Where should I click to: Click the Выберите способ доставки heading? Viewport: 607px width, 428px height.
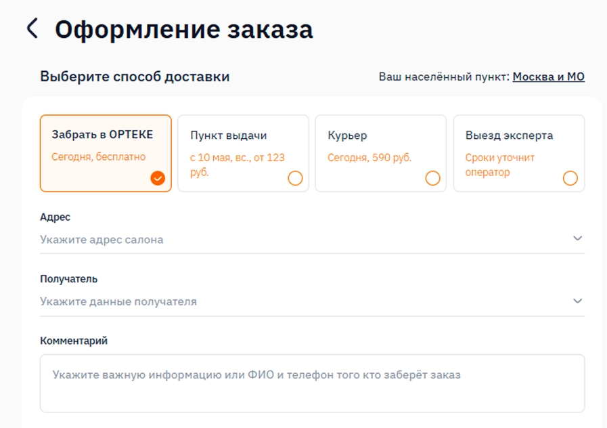135,77
